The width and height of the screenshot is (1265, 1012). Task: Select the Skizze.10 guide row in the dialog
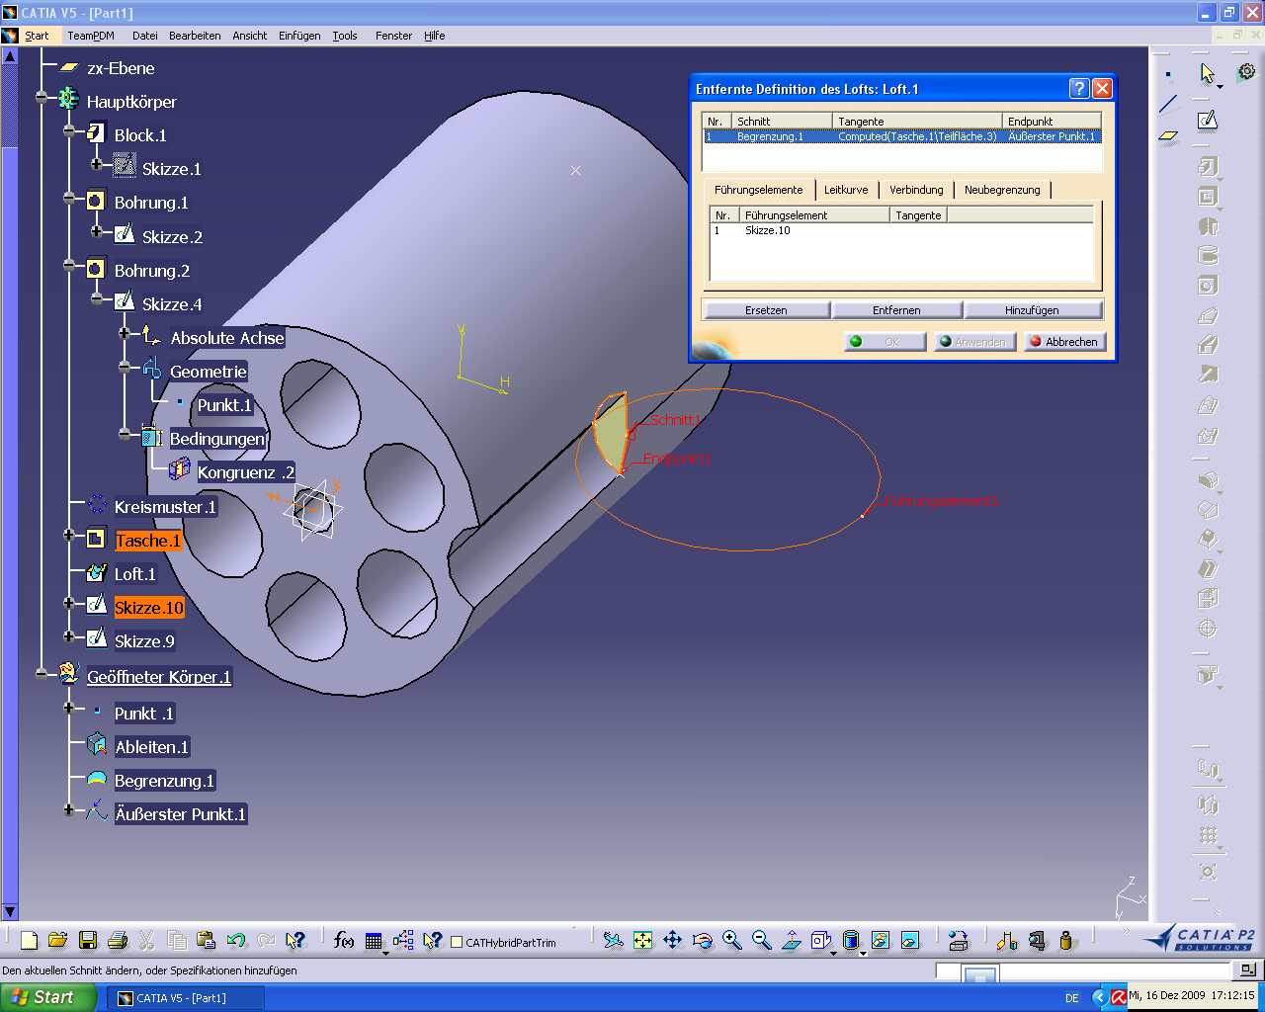pyautogui.click(x=901, y=230)
